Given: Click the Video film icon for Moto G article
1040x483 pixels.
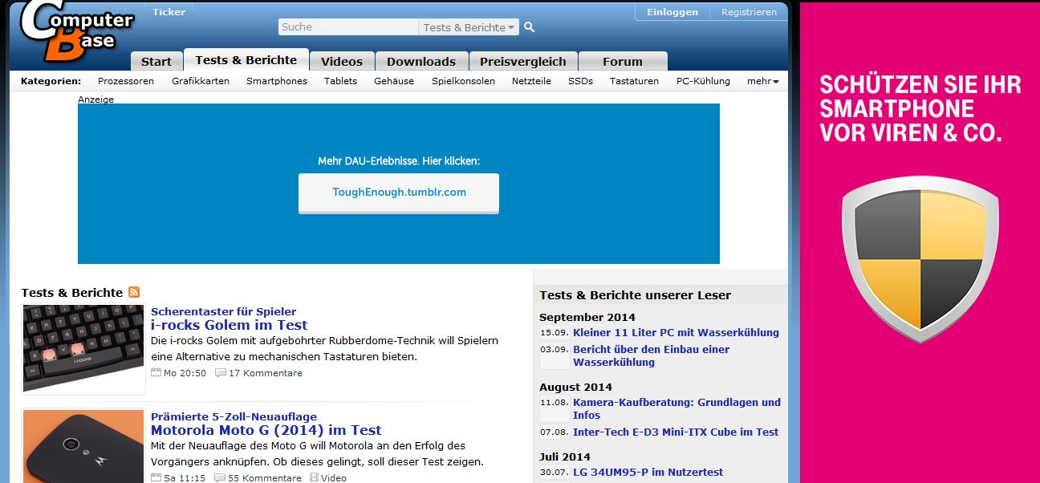Looking at the screenshot, I should pos(314,478).
